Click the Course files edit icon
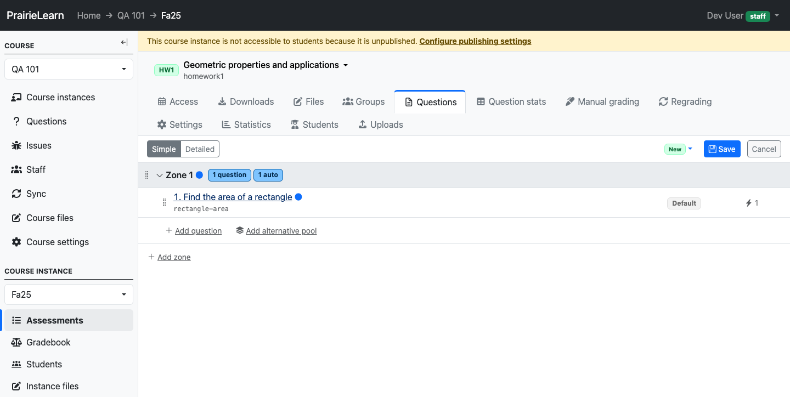 [x=16, y=218]
